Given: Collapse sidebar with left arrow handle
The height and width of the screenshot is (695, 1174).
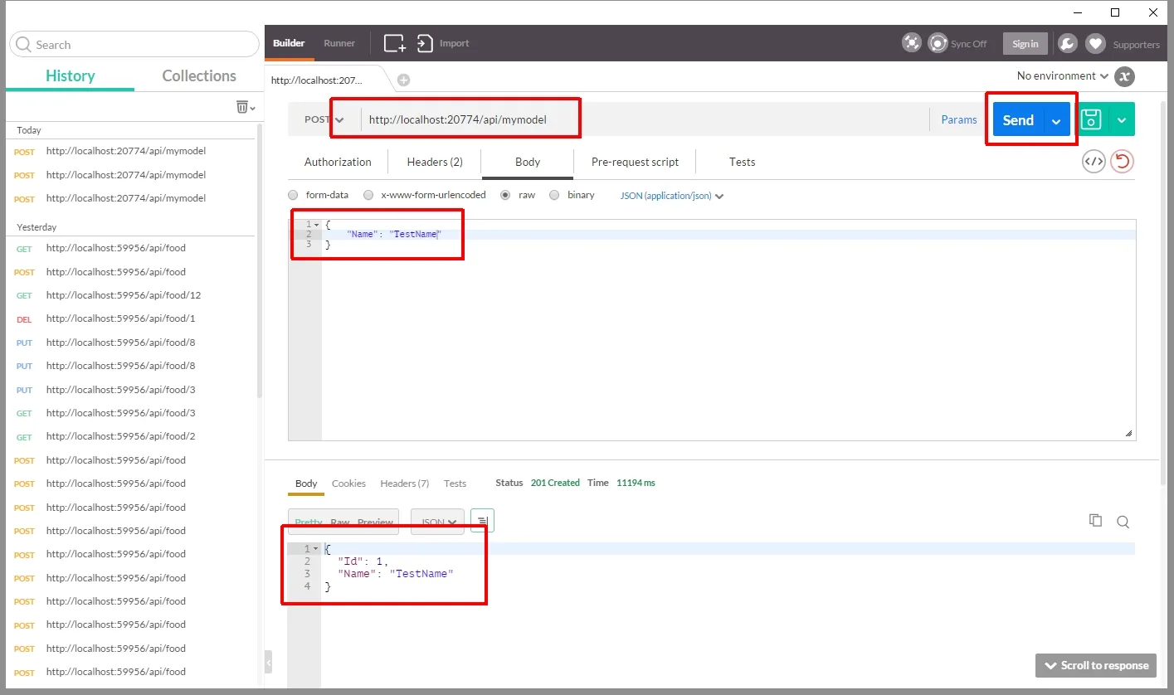Looking at the screenshot, I should (268, 662).
